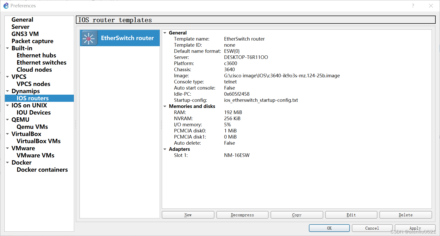440x236 pixels.
Task: Click the GNS3 Preferences window icon
Action: pyautogui.click(x=6, y=6)
